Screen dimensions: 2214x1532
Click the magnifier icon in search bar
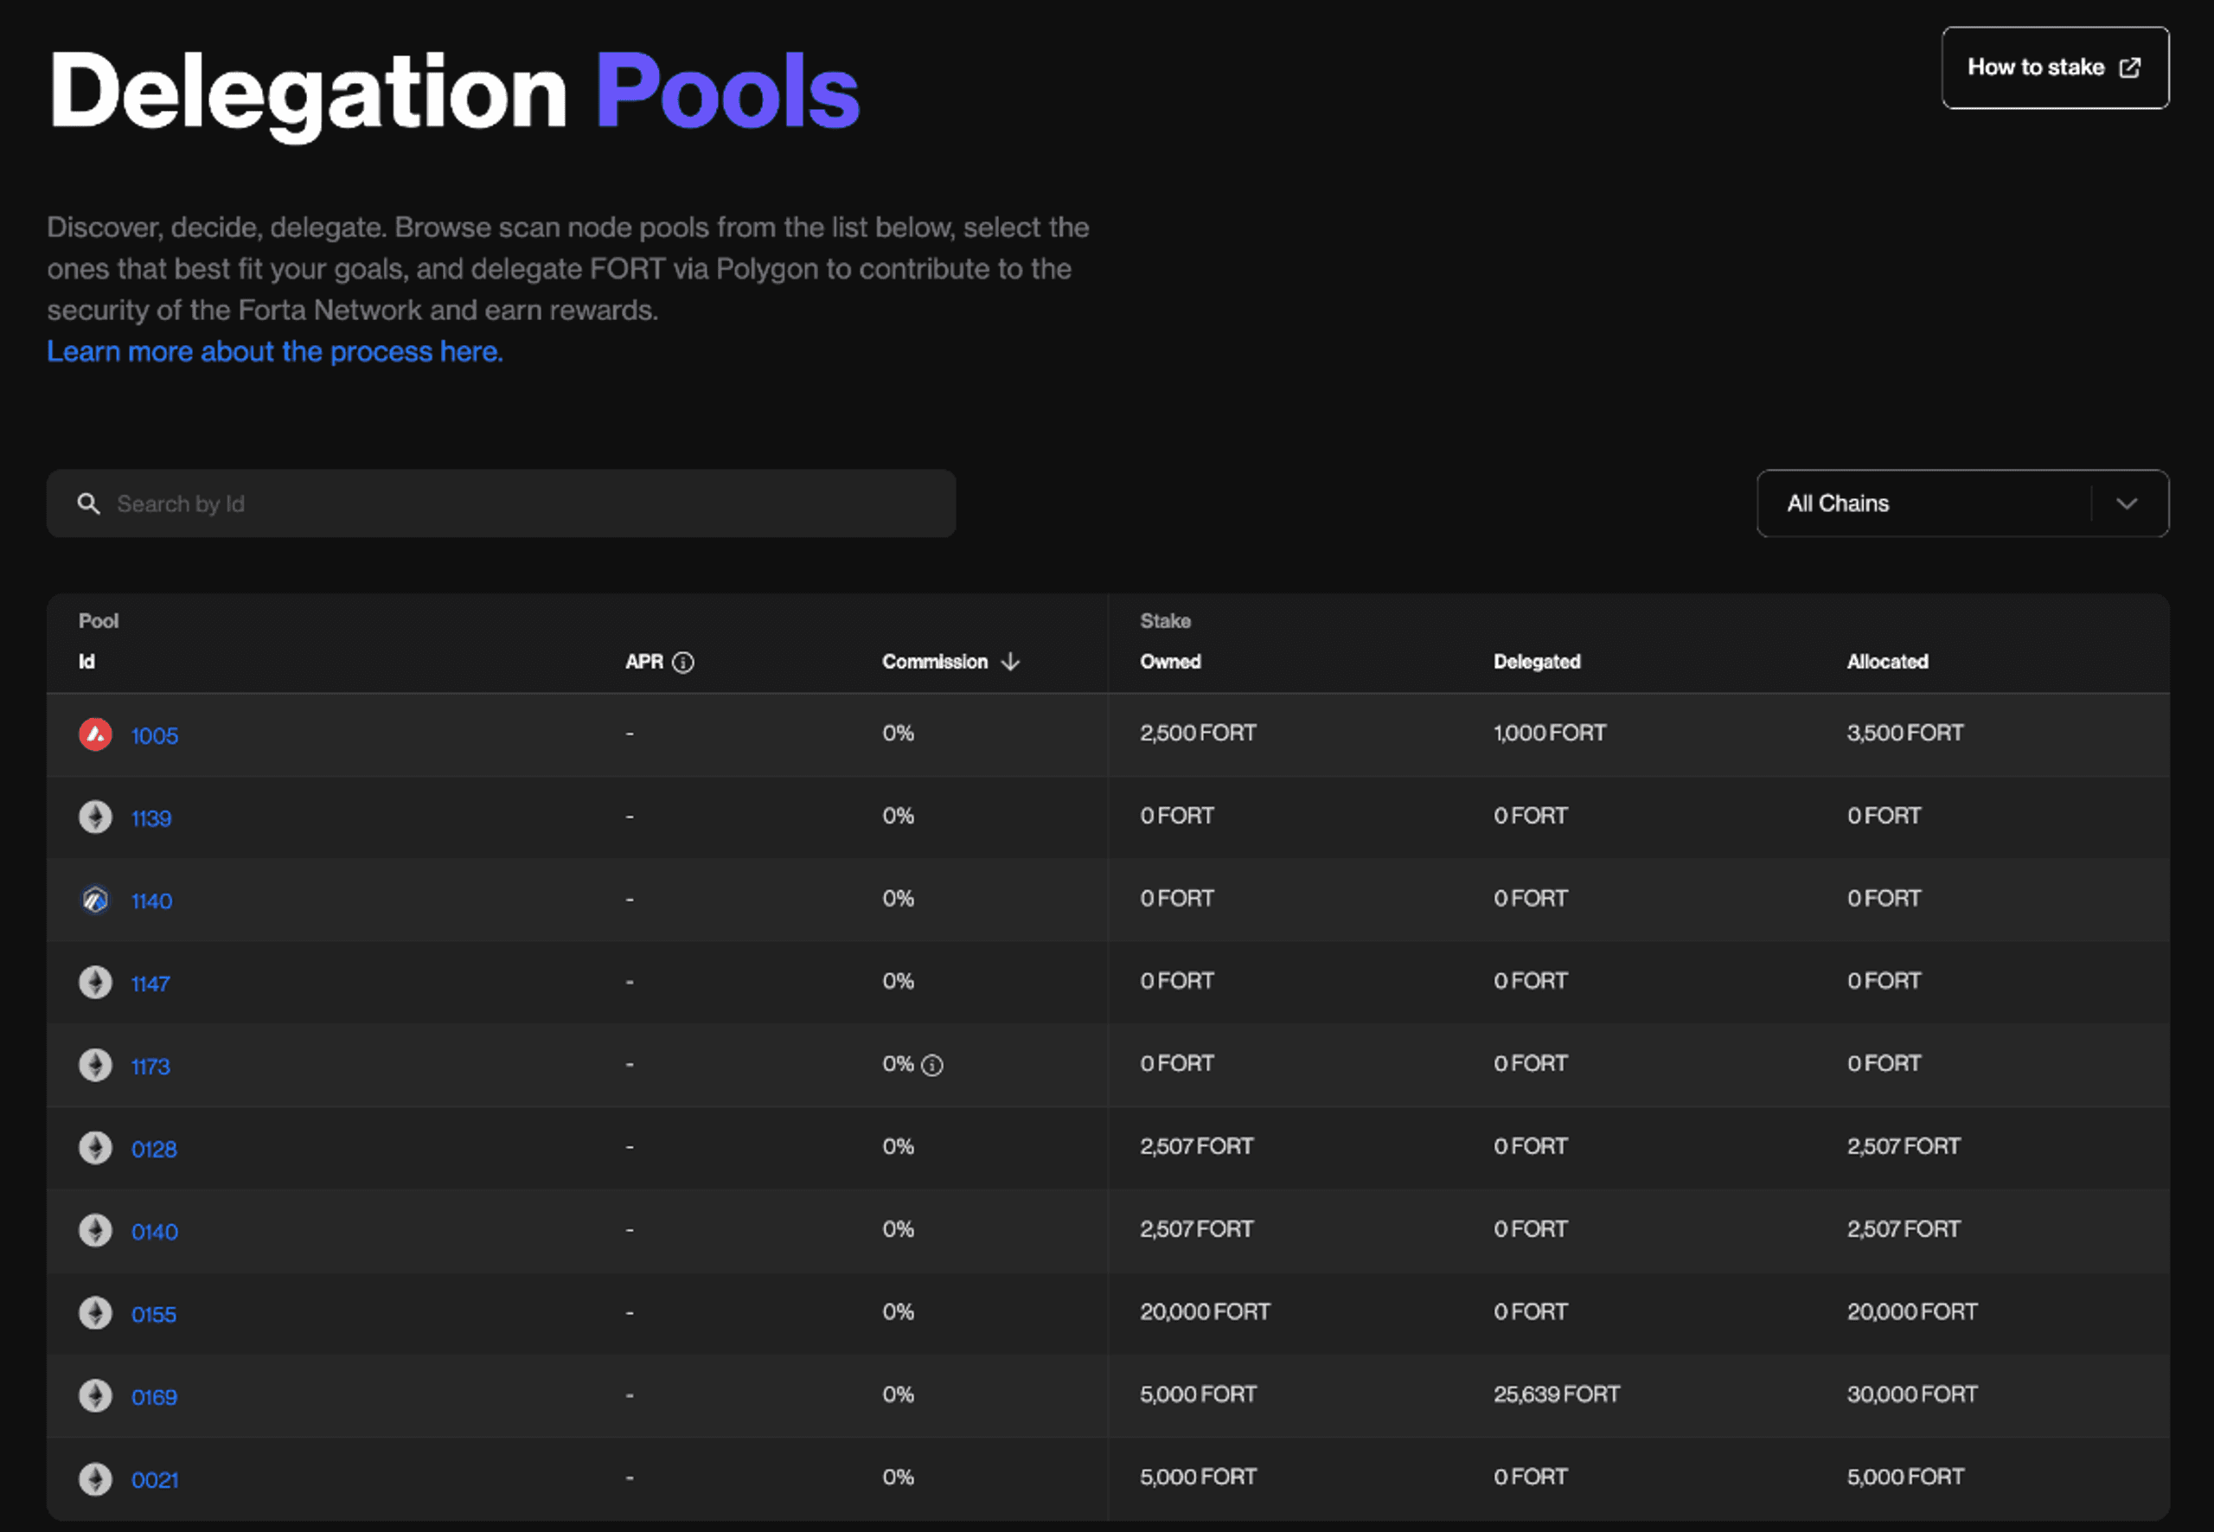click(88, 504)
